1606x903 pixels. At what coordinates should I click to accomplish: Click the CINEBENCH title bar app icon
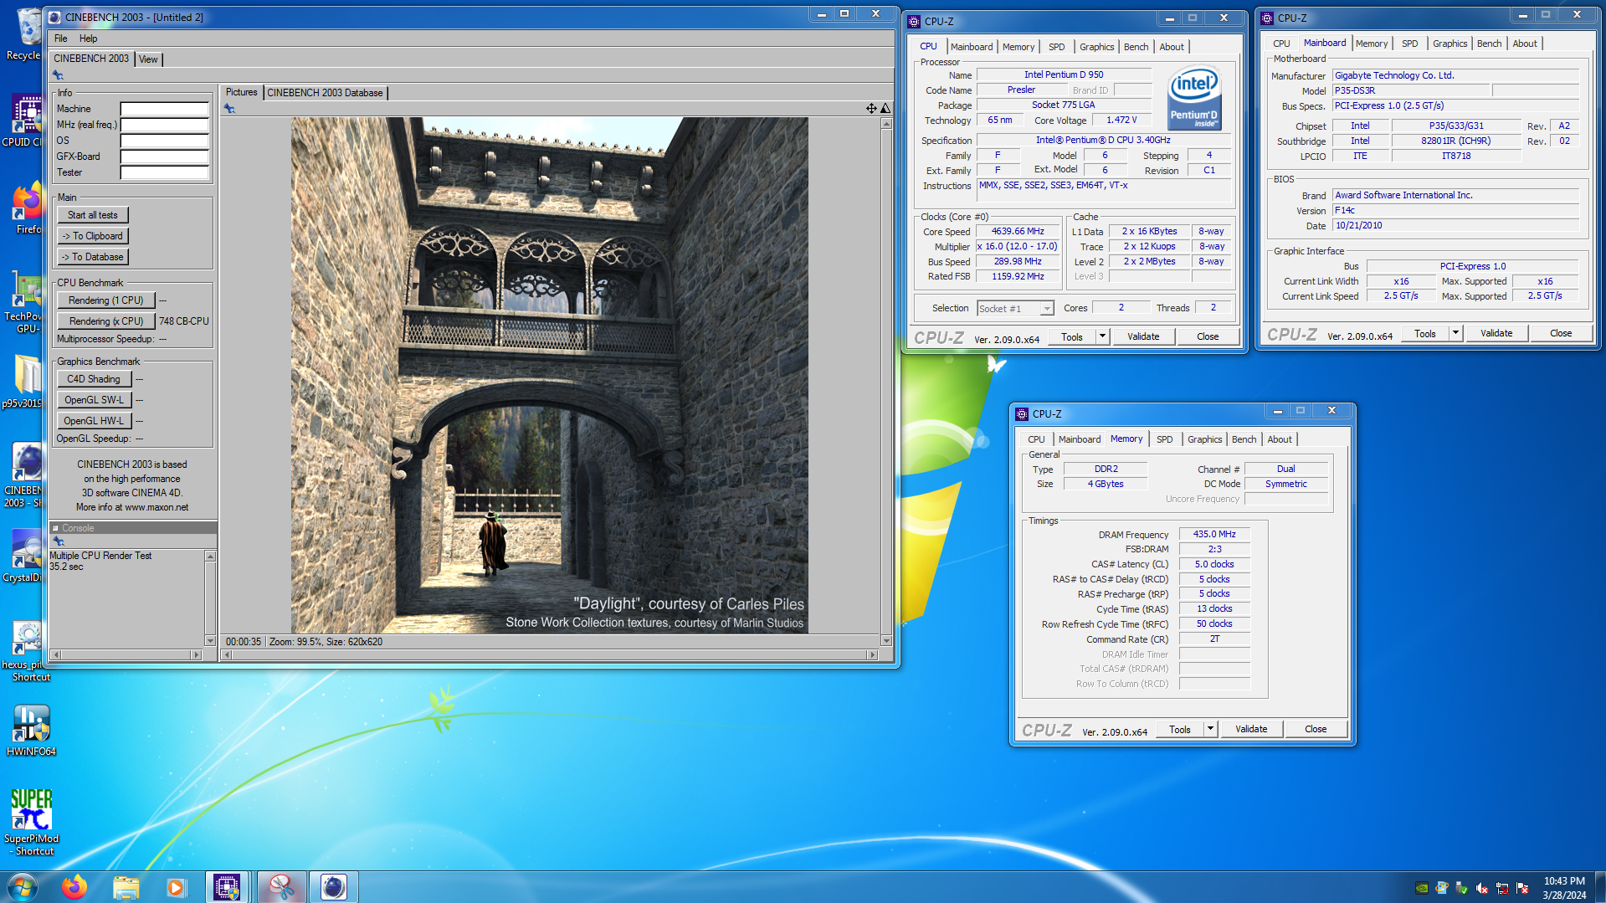coord(55,17)
